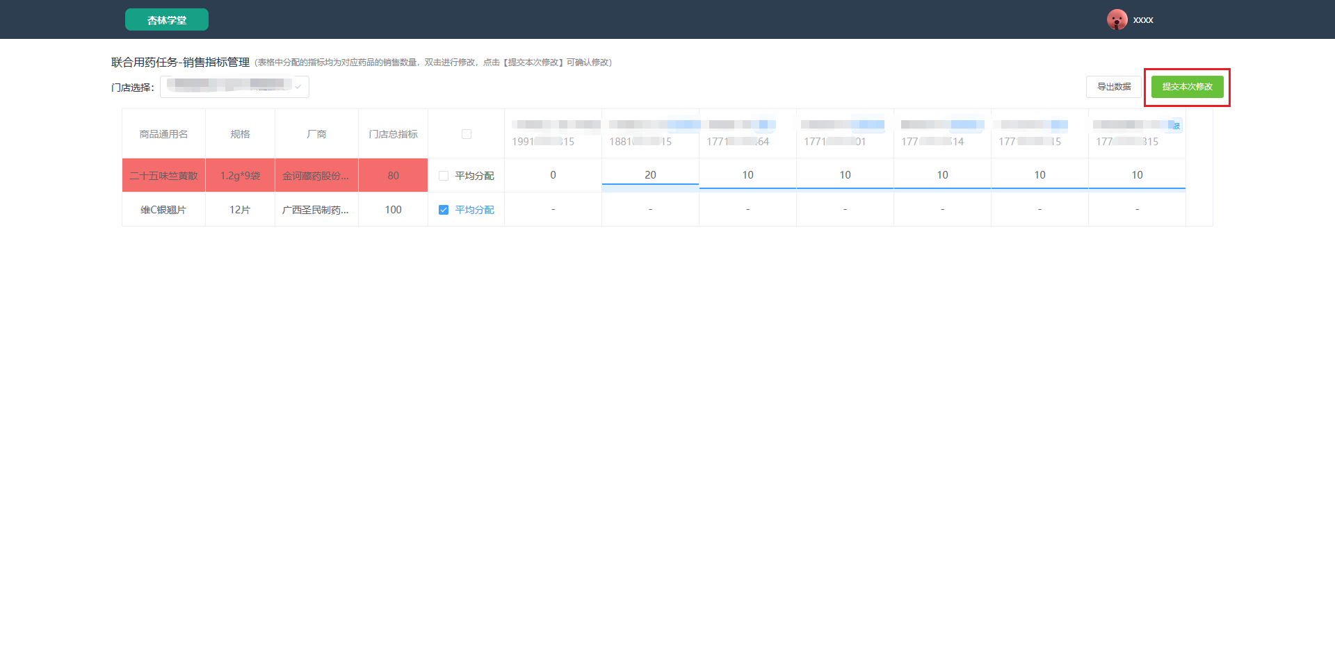Open the 门店选择 store dropdown
The image size is (1335, 658).
point(234,87)
